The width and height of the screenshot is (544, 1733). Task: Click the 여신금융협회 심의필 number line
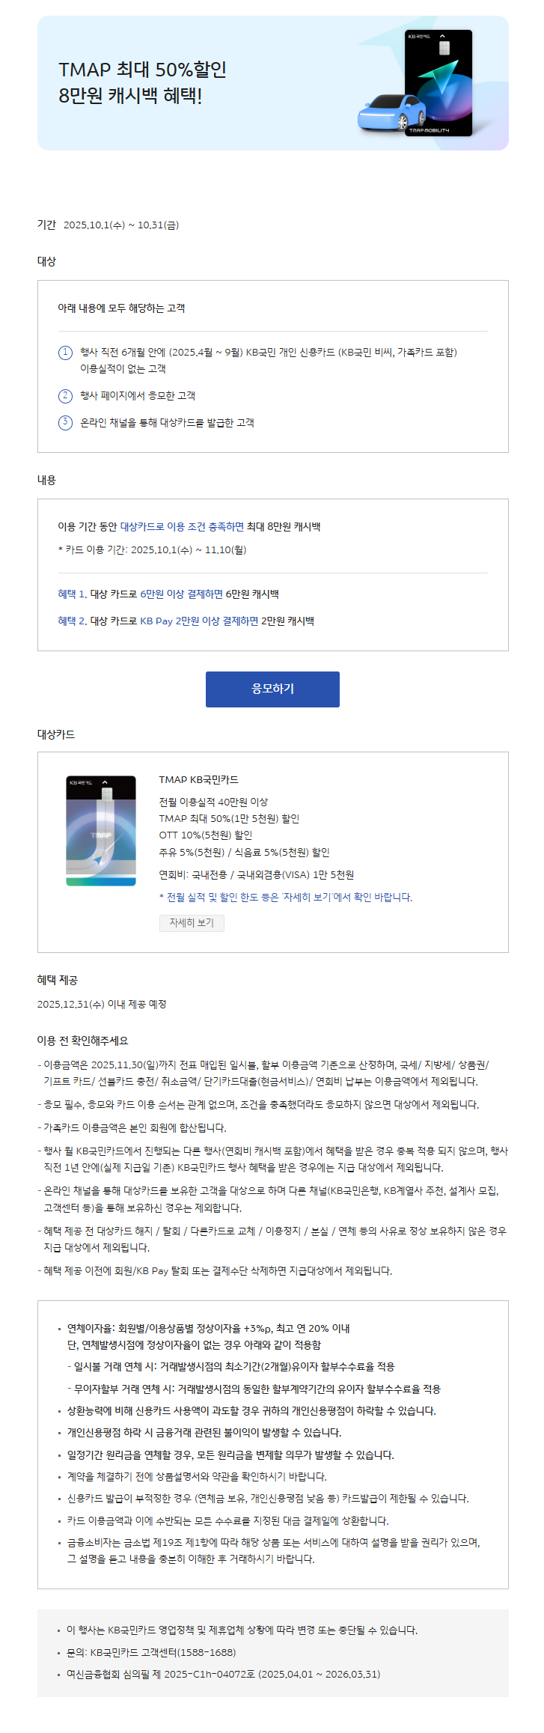[x=223, y=1674]
